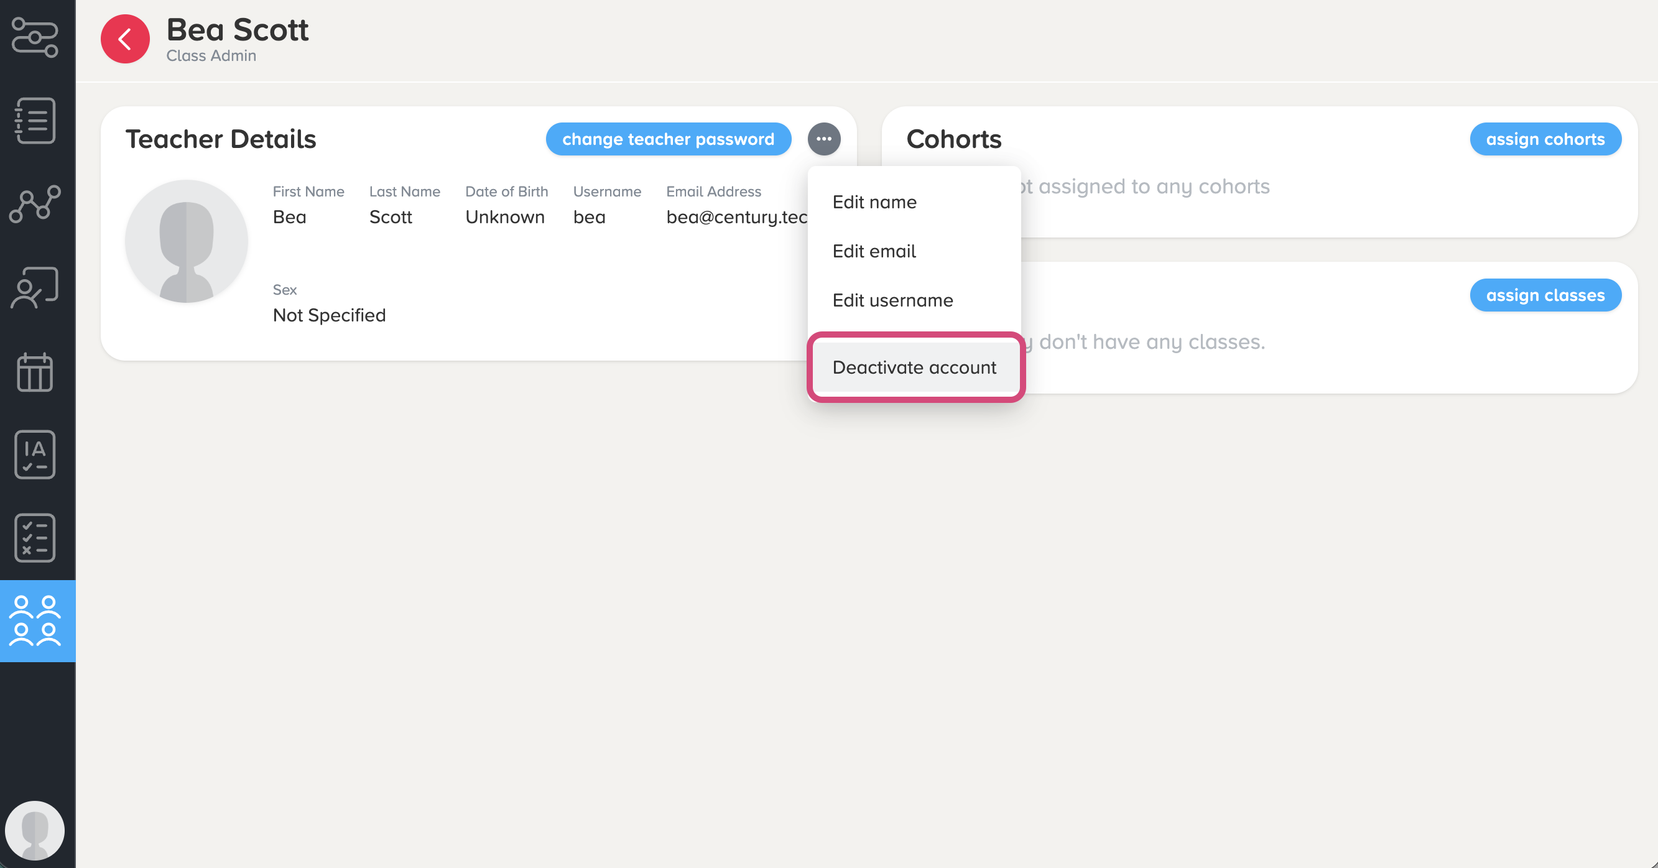Screen dimensions: 1658x868
Task: Click the assign classes button
Action: pos(1545,295)
